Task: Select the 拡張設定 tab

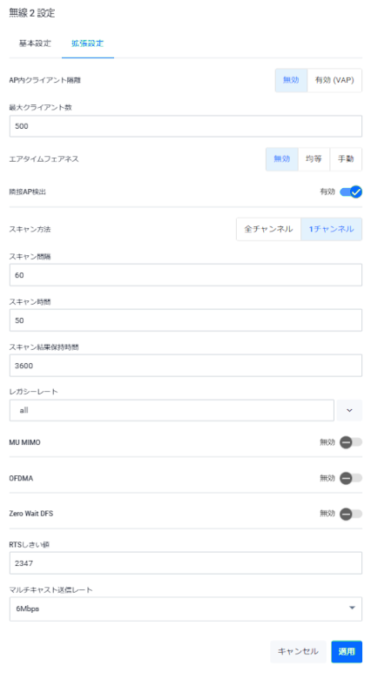Action: (x=88, y=44)
